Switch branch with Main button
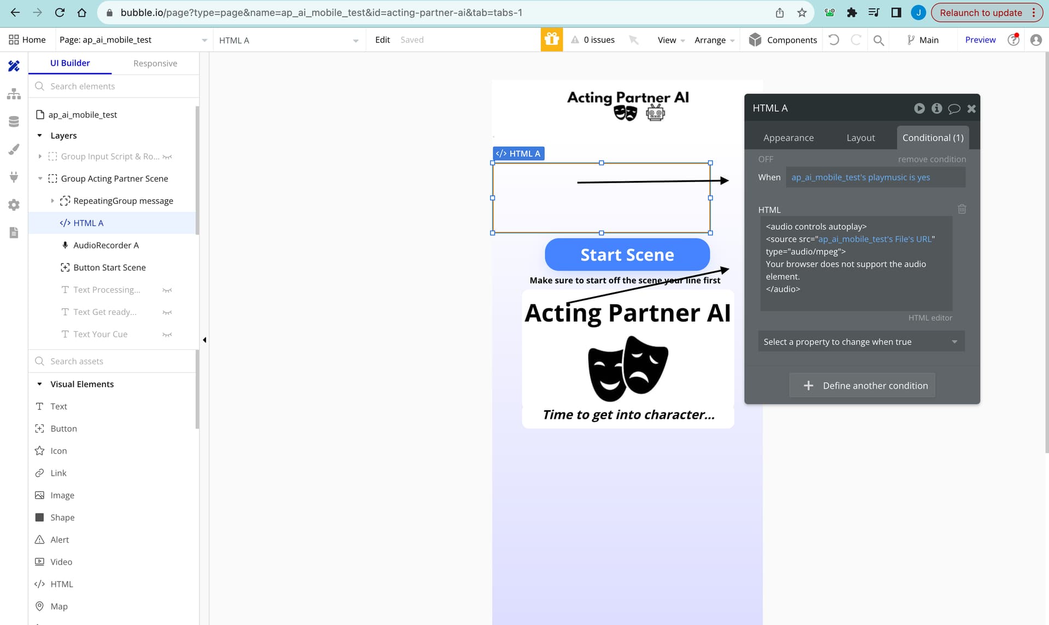The height and width of the screenshot is (625, 1049). pyautogui.click(x=923, y=40)
